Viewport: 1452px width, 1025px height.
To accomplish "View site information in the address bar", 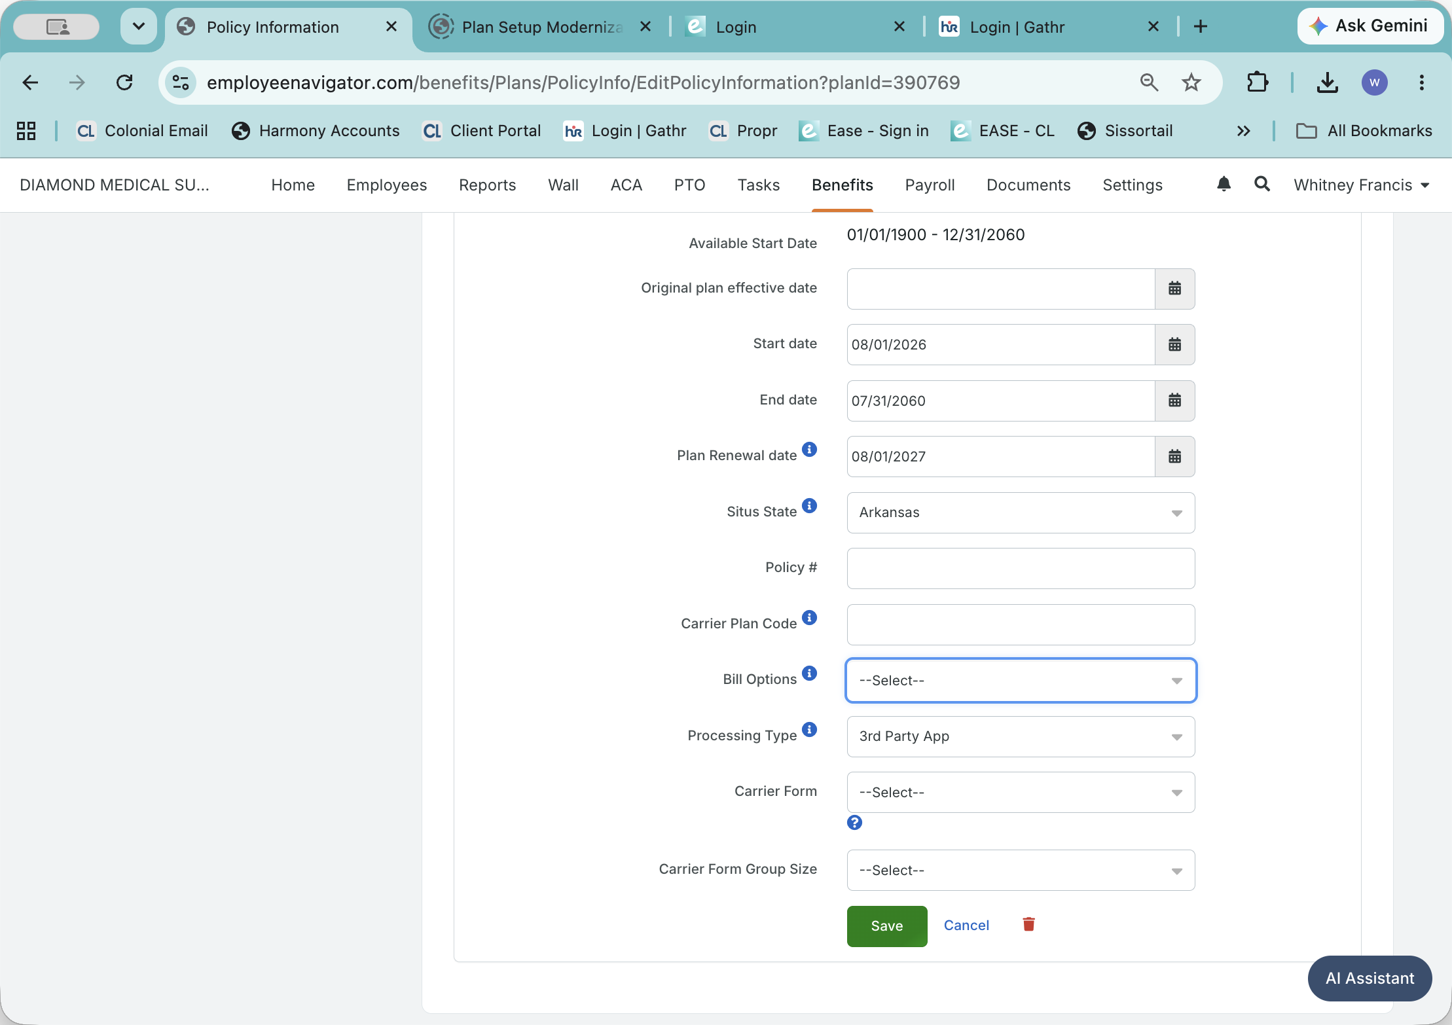I will click(x=180, y=82).
